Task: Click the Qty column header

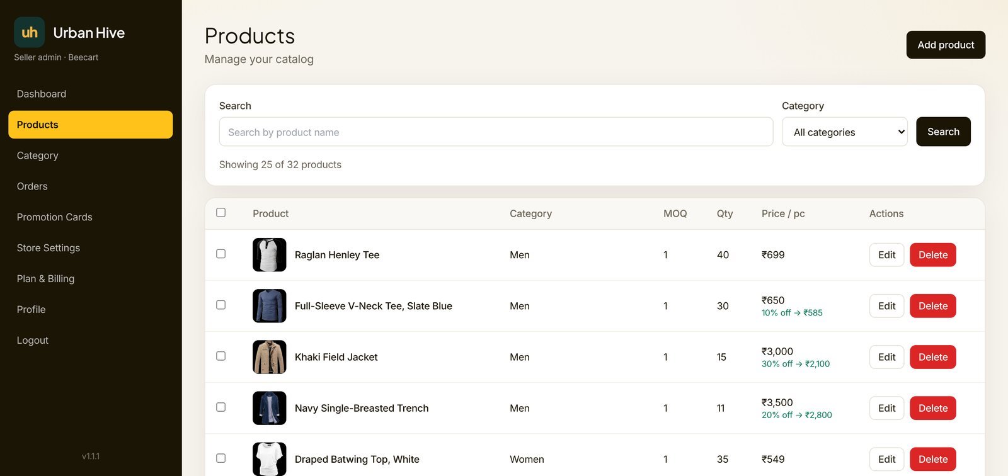Action: coord(724,213)
